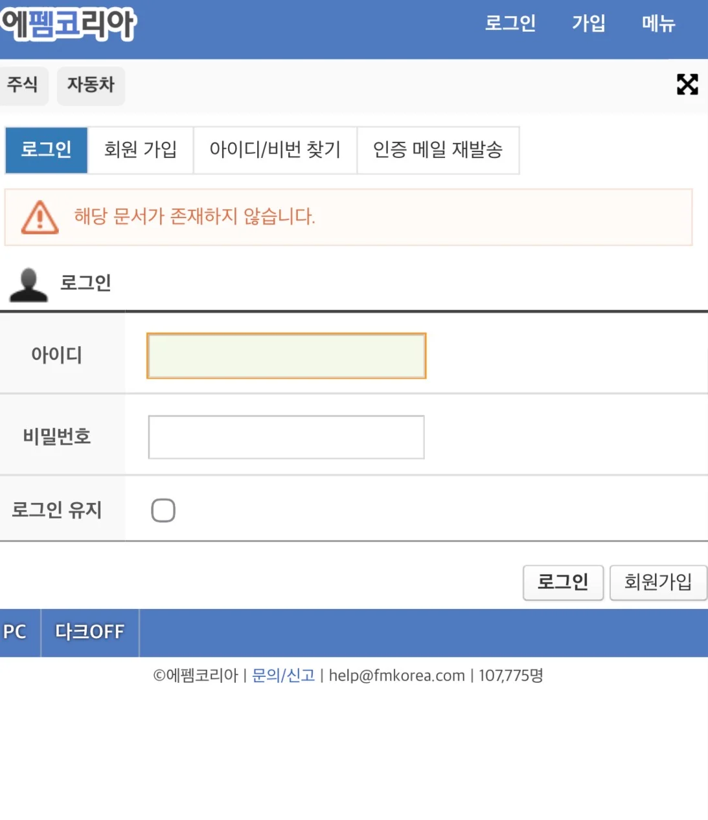Open the 주식 category
Screen dimensions: 708x820
[23, 85]
